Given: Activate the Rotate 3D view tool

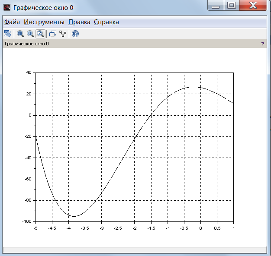Looking at the screenshot, I should click(8, 34).
